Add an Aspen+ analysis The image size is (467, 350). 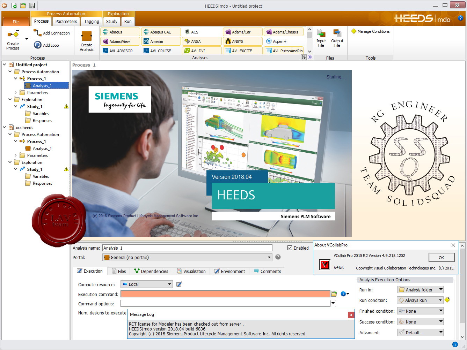tap(284, 41)
